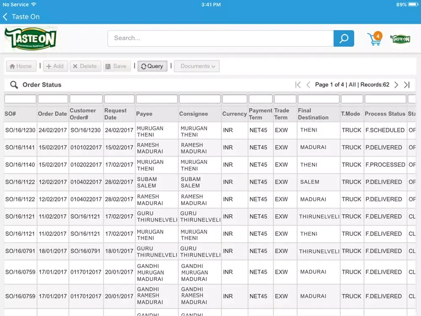Viewport: 421px width, 316px height.
Task: Click the Records:62 count
Action: tap(375, 85)
